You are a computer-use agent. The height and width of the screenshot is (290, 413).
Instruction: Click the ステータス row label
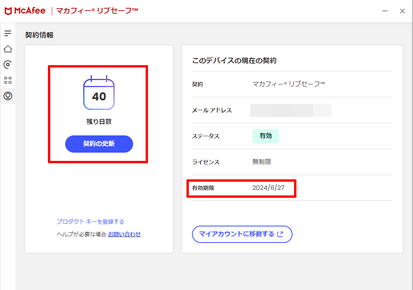pos(206,136)
